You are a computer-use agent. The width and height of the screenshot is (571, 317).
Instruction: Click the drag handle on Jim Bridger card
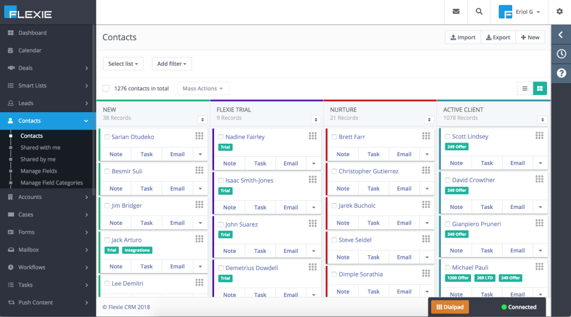(x=199, y=205)
